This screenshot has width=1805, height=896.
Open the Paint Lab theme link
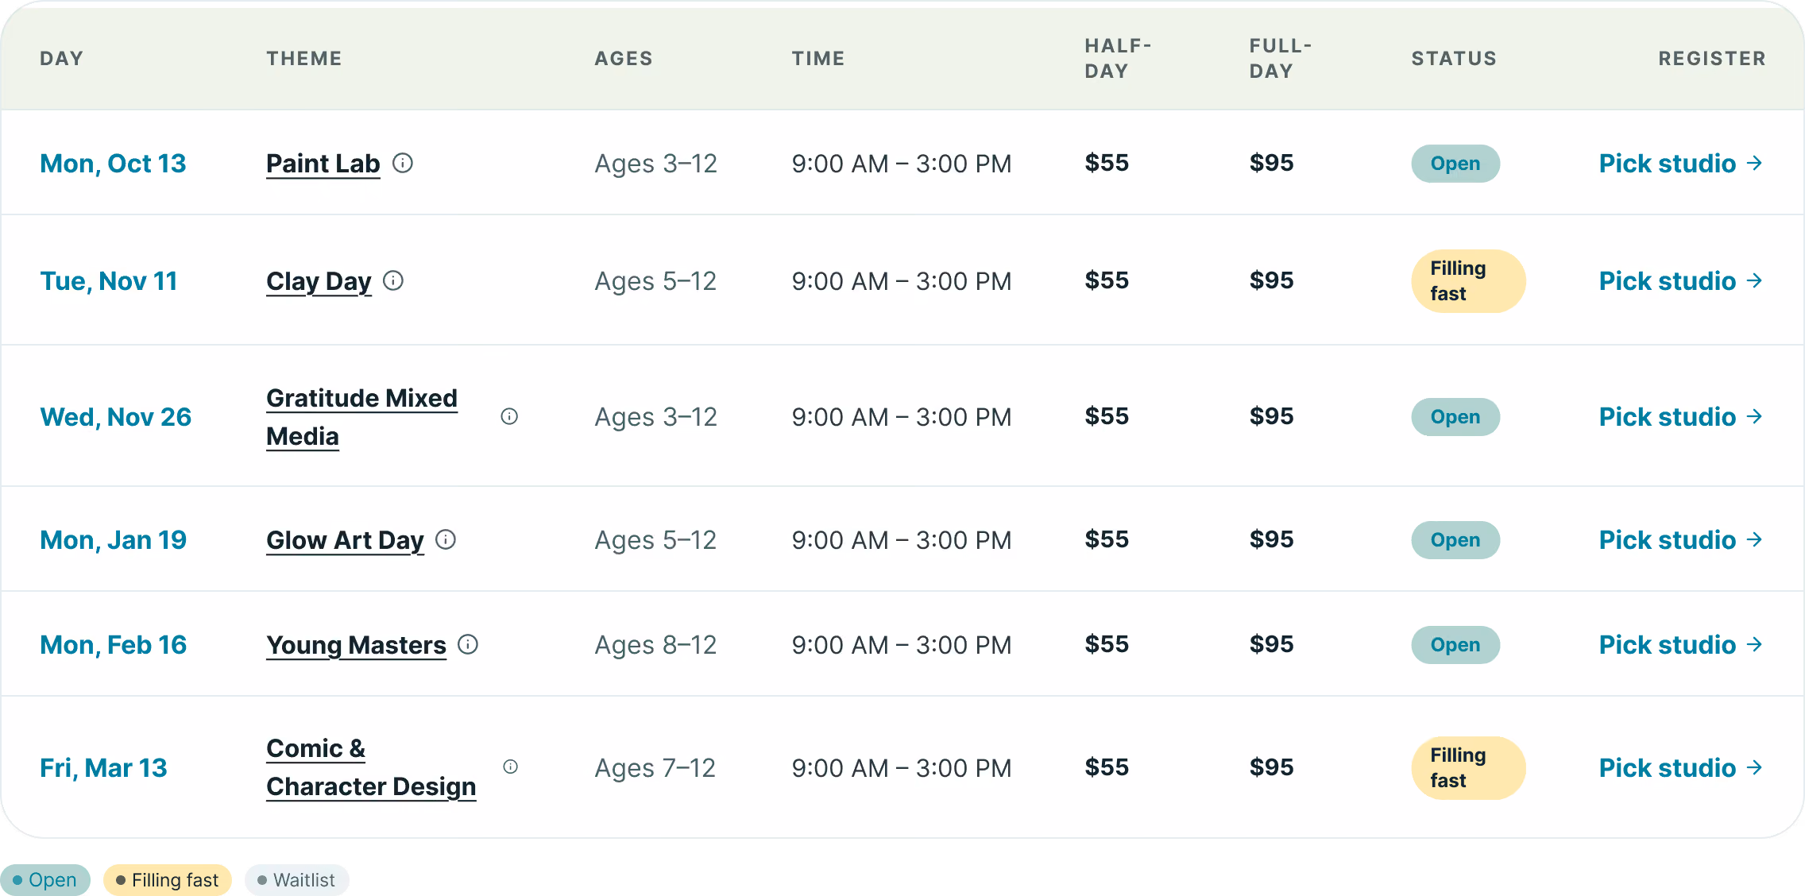pos(323,163)
